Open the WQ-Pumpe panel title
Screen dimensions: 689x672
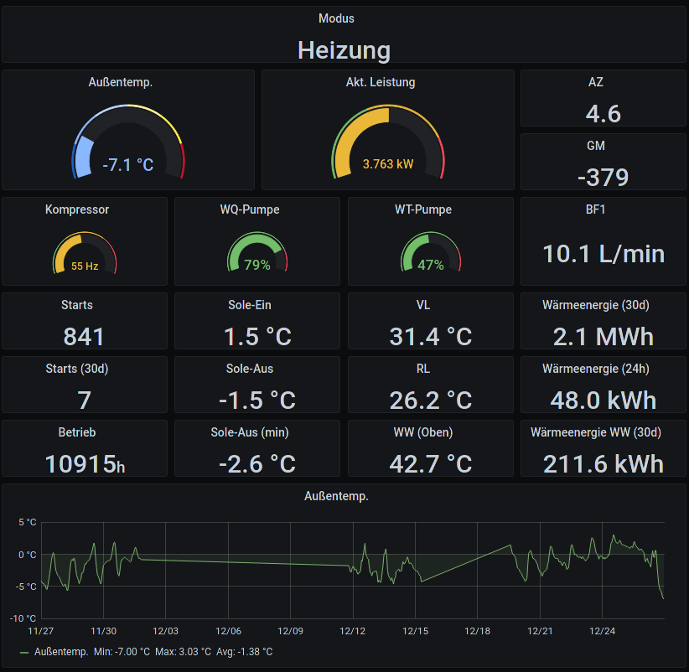pyautogui.click(x=250, y=209)
